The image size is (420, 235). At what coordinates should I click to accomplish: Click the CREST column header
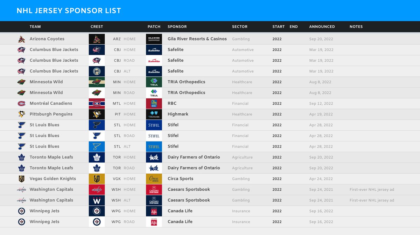tap(97, 26)
